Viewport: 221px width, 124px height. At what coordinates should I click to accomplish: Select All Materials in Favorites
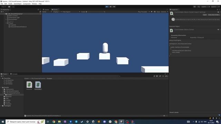click(9, 80)
